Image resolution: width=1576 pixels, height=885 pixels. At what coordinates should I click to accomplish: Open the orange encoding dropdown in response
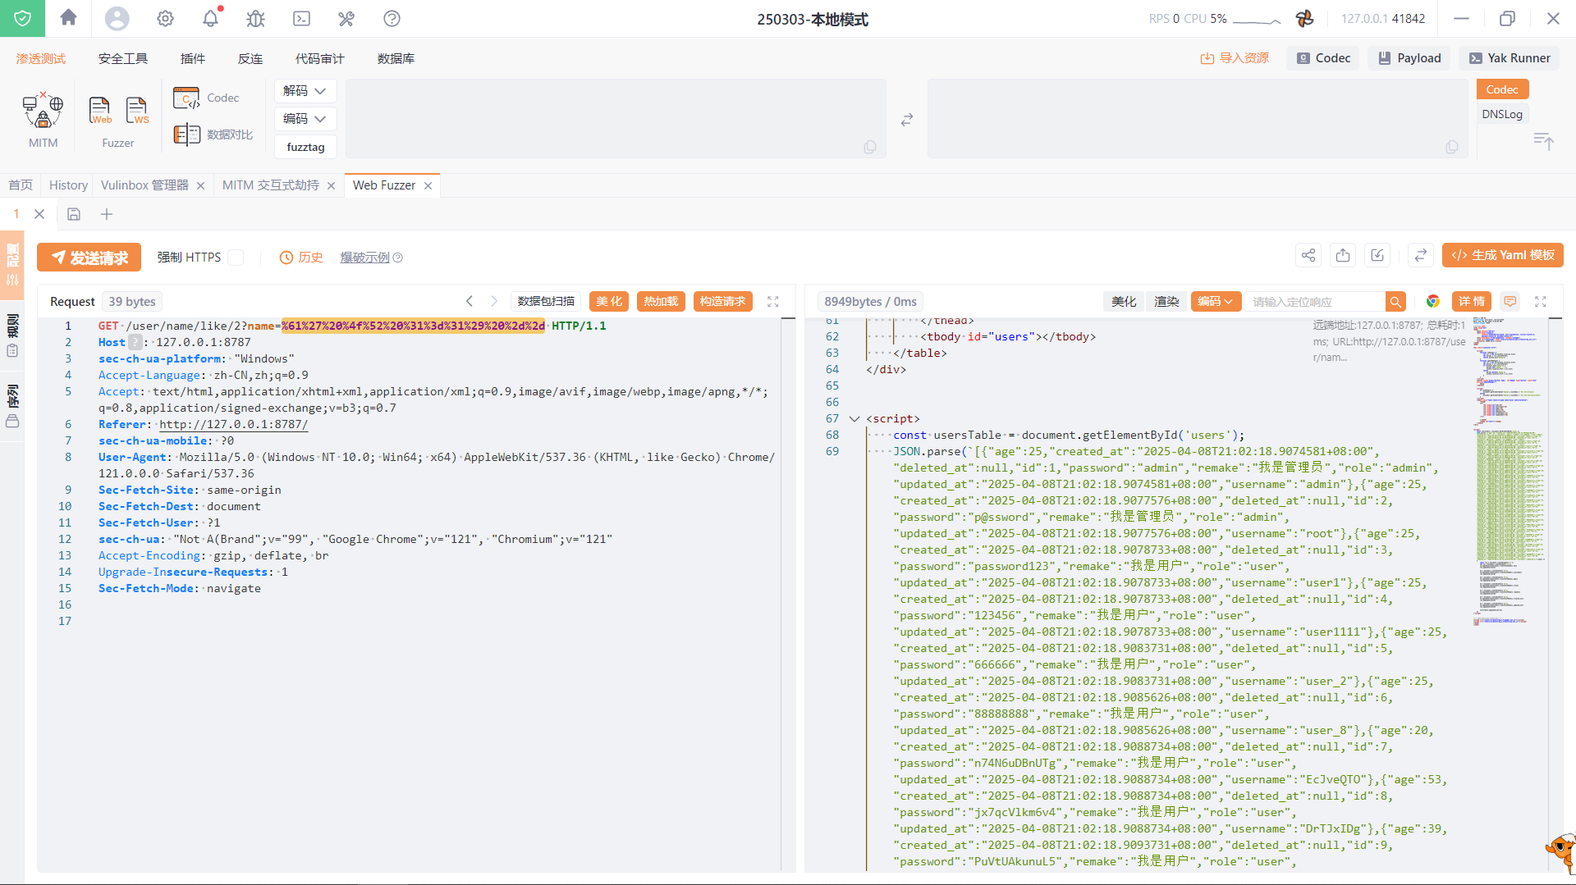coord(1215,302)
